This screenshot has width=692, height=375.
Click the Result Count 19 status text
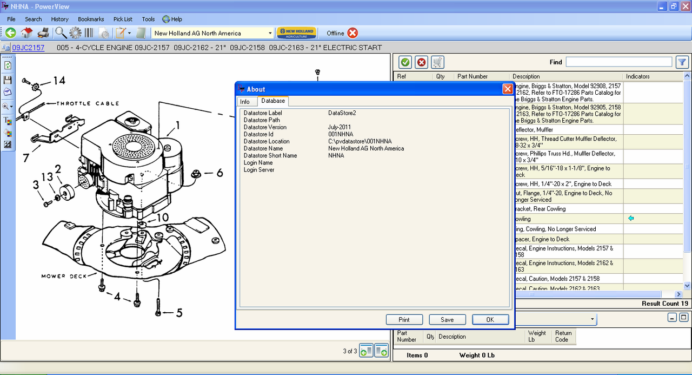[665, 304]
